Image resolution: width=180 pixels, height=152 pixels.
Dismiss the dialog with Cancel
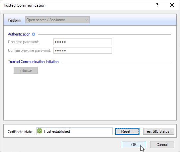[x=162, y=145]
